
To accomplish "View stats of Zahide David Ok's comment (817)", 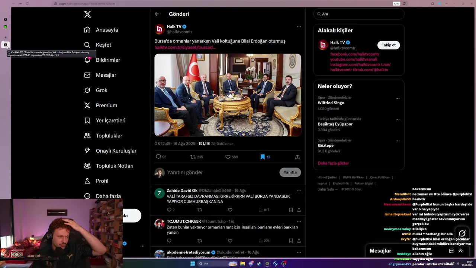I will 264,210.
